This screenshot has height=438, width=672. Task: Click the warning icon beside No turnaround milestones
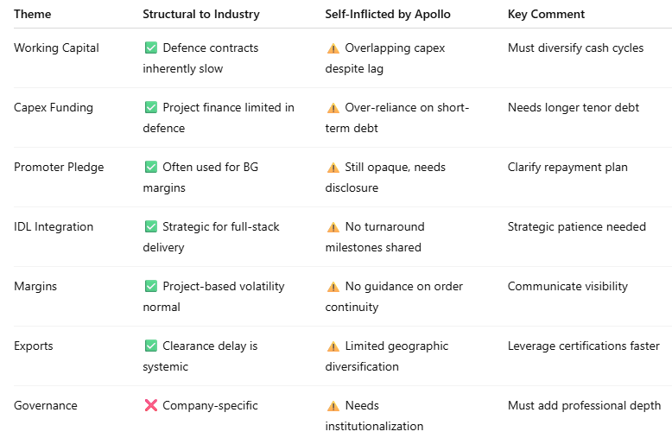coord(333,227)
